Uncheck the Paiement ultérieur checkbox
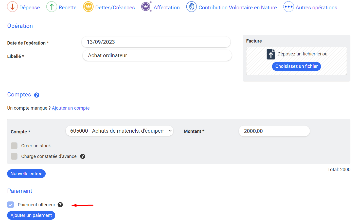 [11, 205]
